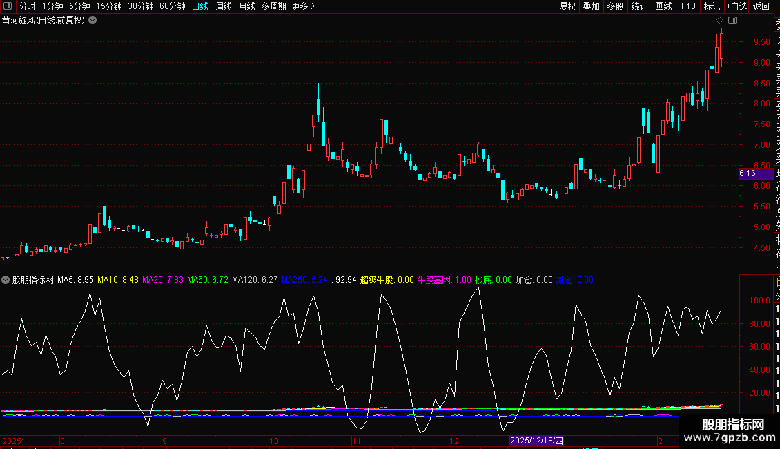The image size is (780, 449).
Task: Open the 多股 multi-stock view
Action: (615, 6)
